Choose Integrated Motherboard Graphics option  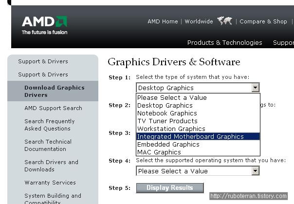(x=198, y=136)
